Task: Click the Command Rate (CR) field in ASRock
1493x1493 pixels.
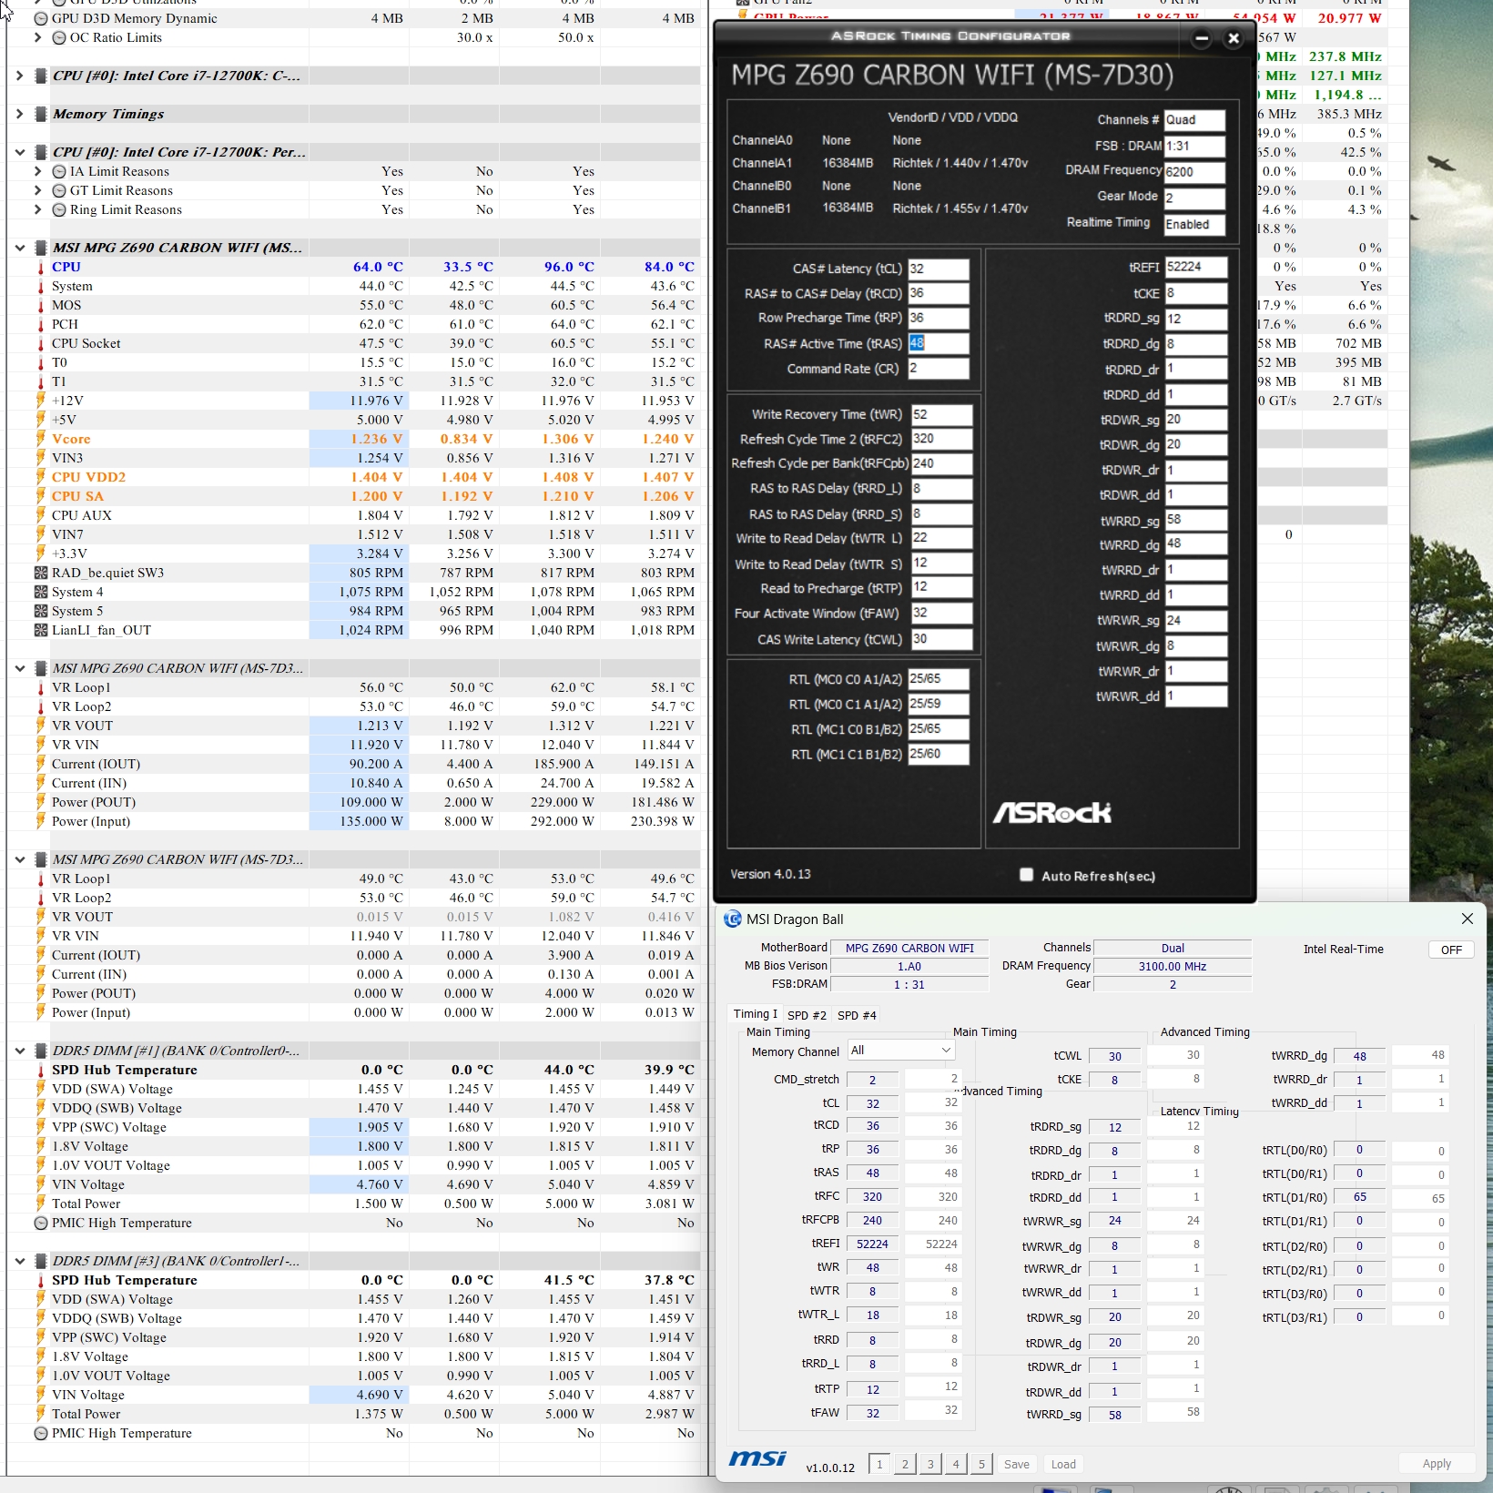Action: coord(938,369)
